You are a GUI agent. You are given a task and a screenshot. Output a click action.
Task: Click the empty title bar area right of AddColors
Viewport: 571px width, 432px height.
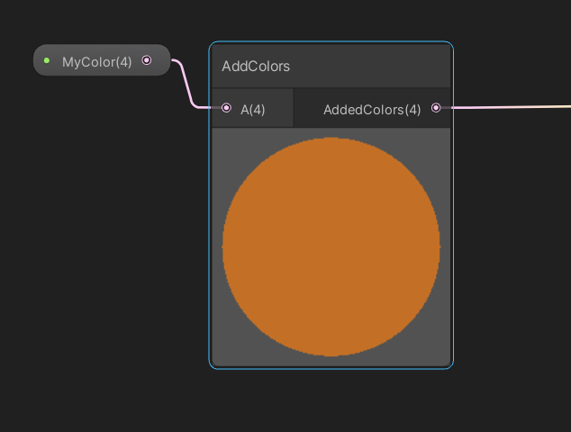[369, 67]
